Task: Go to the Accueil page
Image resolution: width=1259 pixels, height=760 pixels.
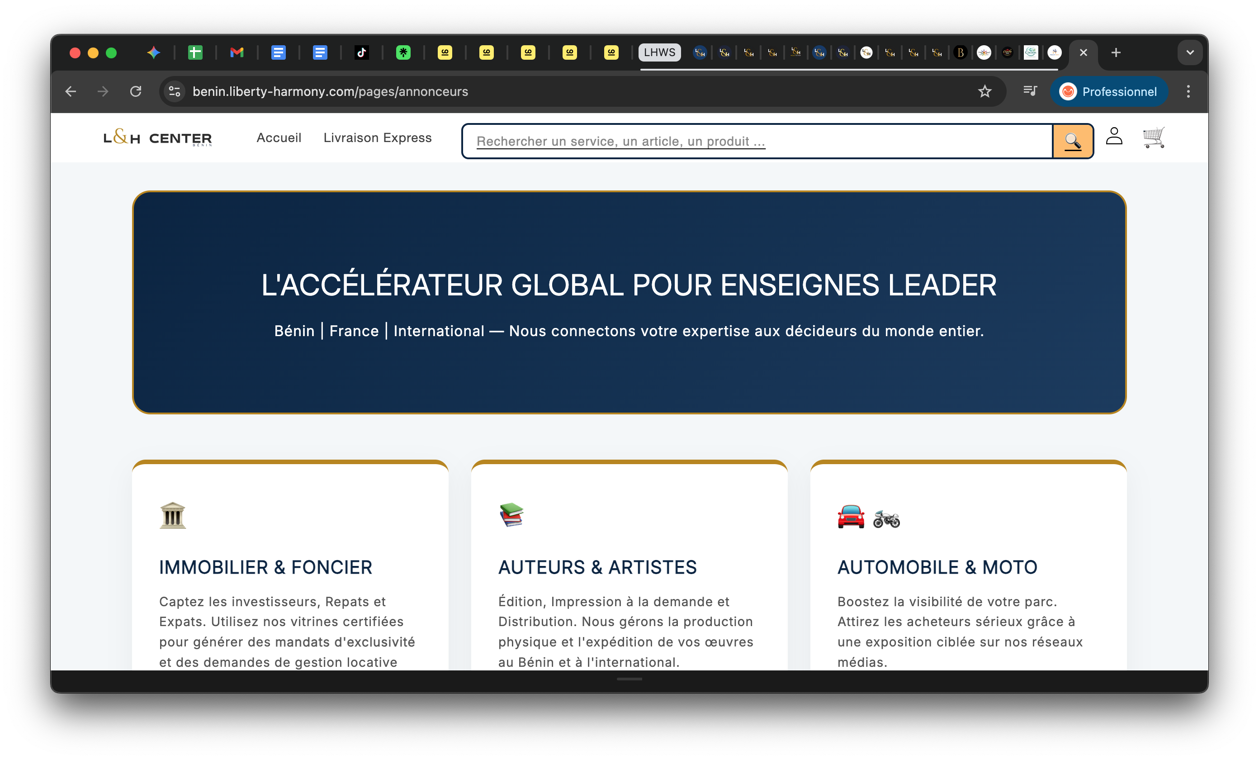Action: click(x=279, y=138)
